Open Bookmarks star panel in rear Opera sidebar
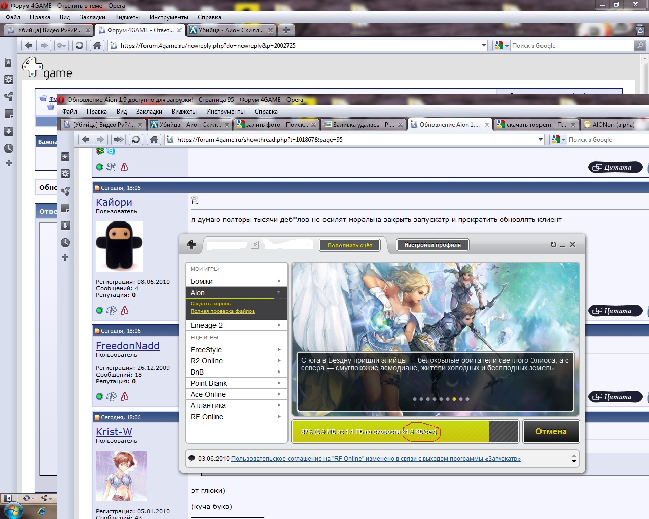Image resolution: width=649 pixels, height=519 pixels. tap(9, 62)
